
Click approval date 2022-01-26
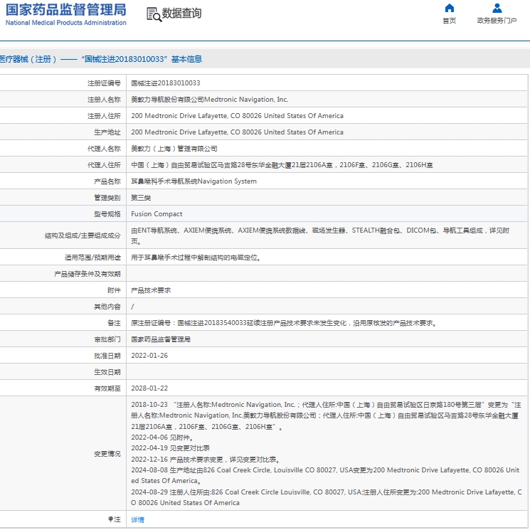pos(149,356)
